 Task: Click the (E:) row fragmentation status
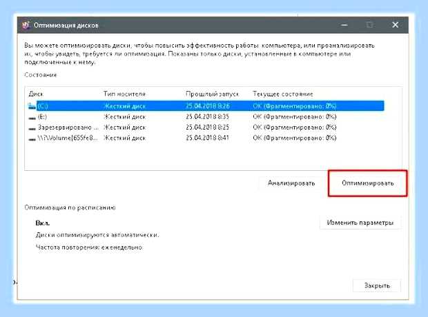click(295, 116)
